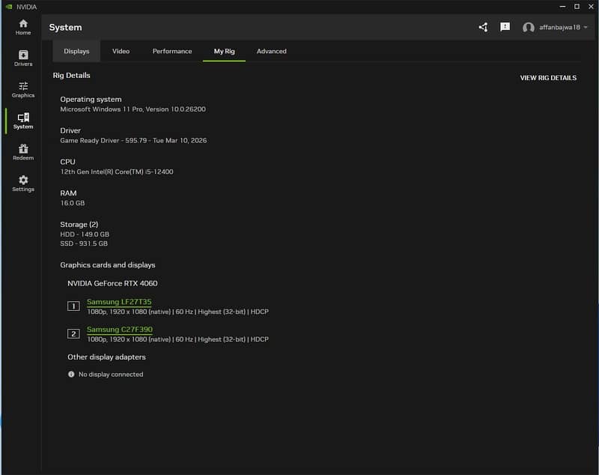Click the share icon in the header
The height and width of the screenshot is (475, 599).
click(x=483, y=27)
